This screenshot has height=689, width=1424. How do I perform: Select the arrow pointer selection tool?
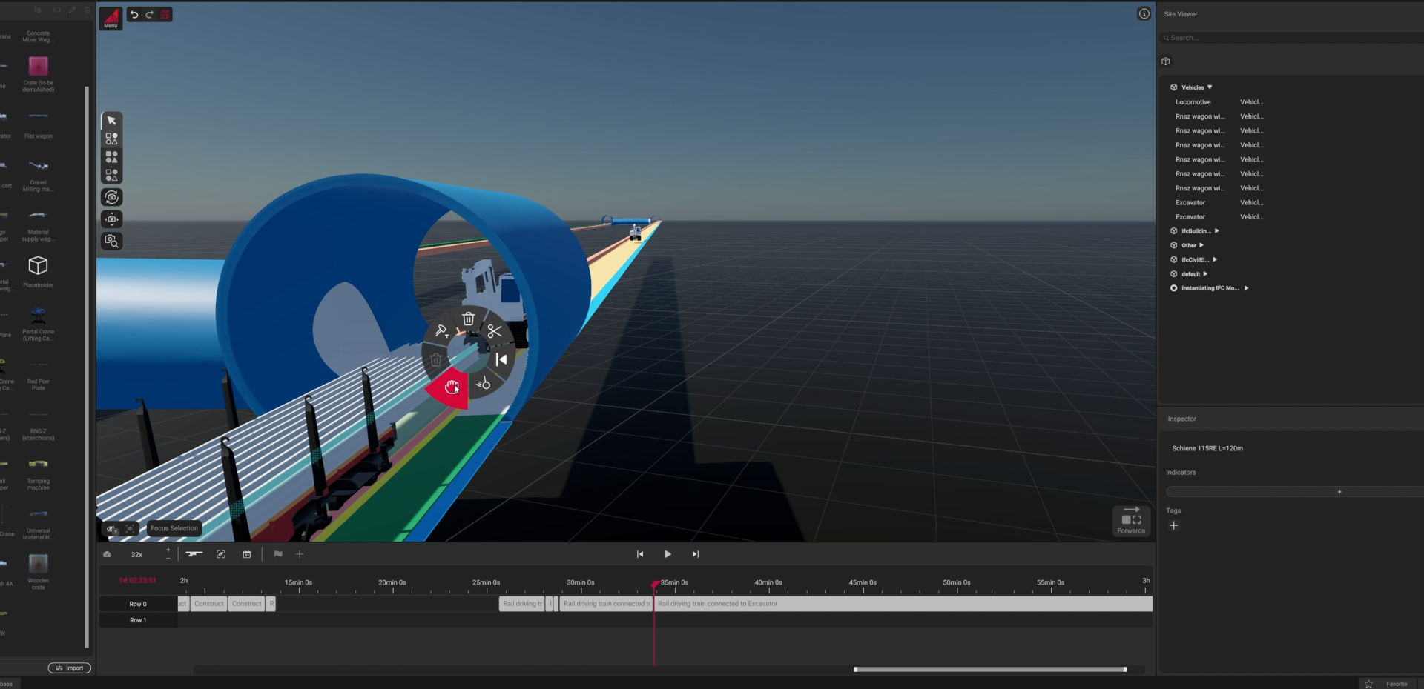tap(111, 121)
